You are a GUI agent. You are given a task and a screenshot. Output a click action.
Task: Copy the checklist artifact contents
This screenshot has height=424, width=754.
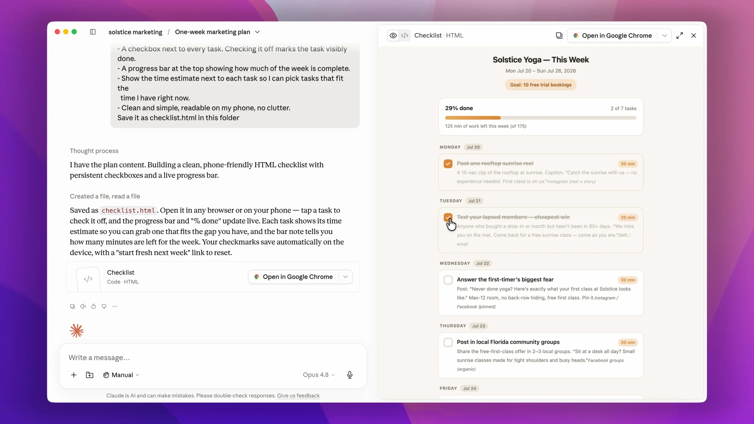[559, 36]
